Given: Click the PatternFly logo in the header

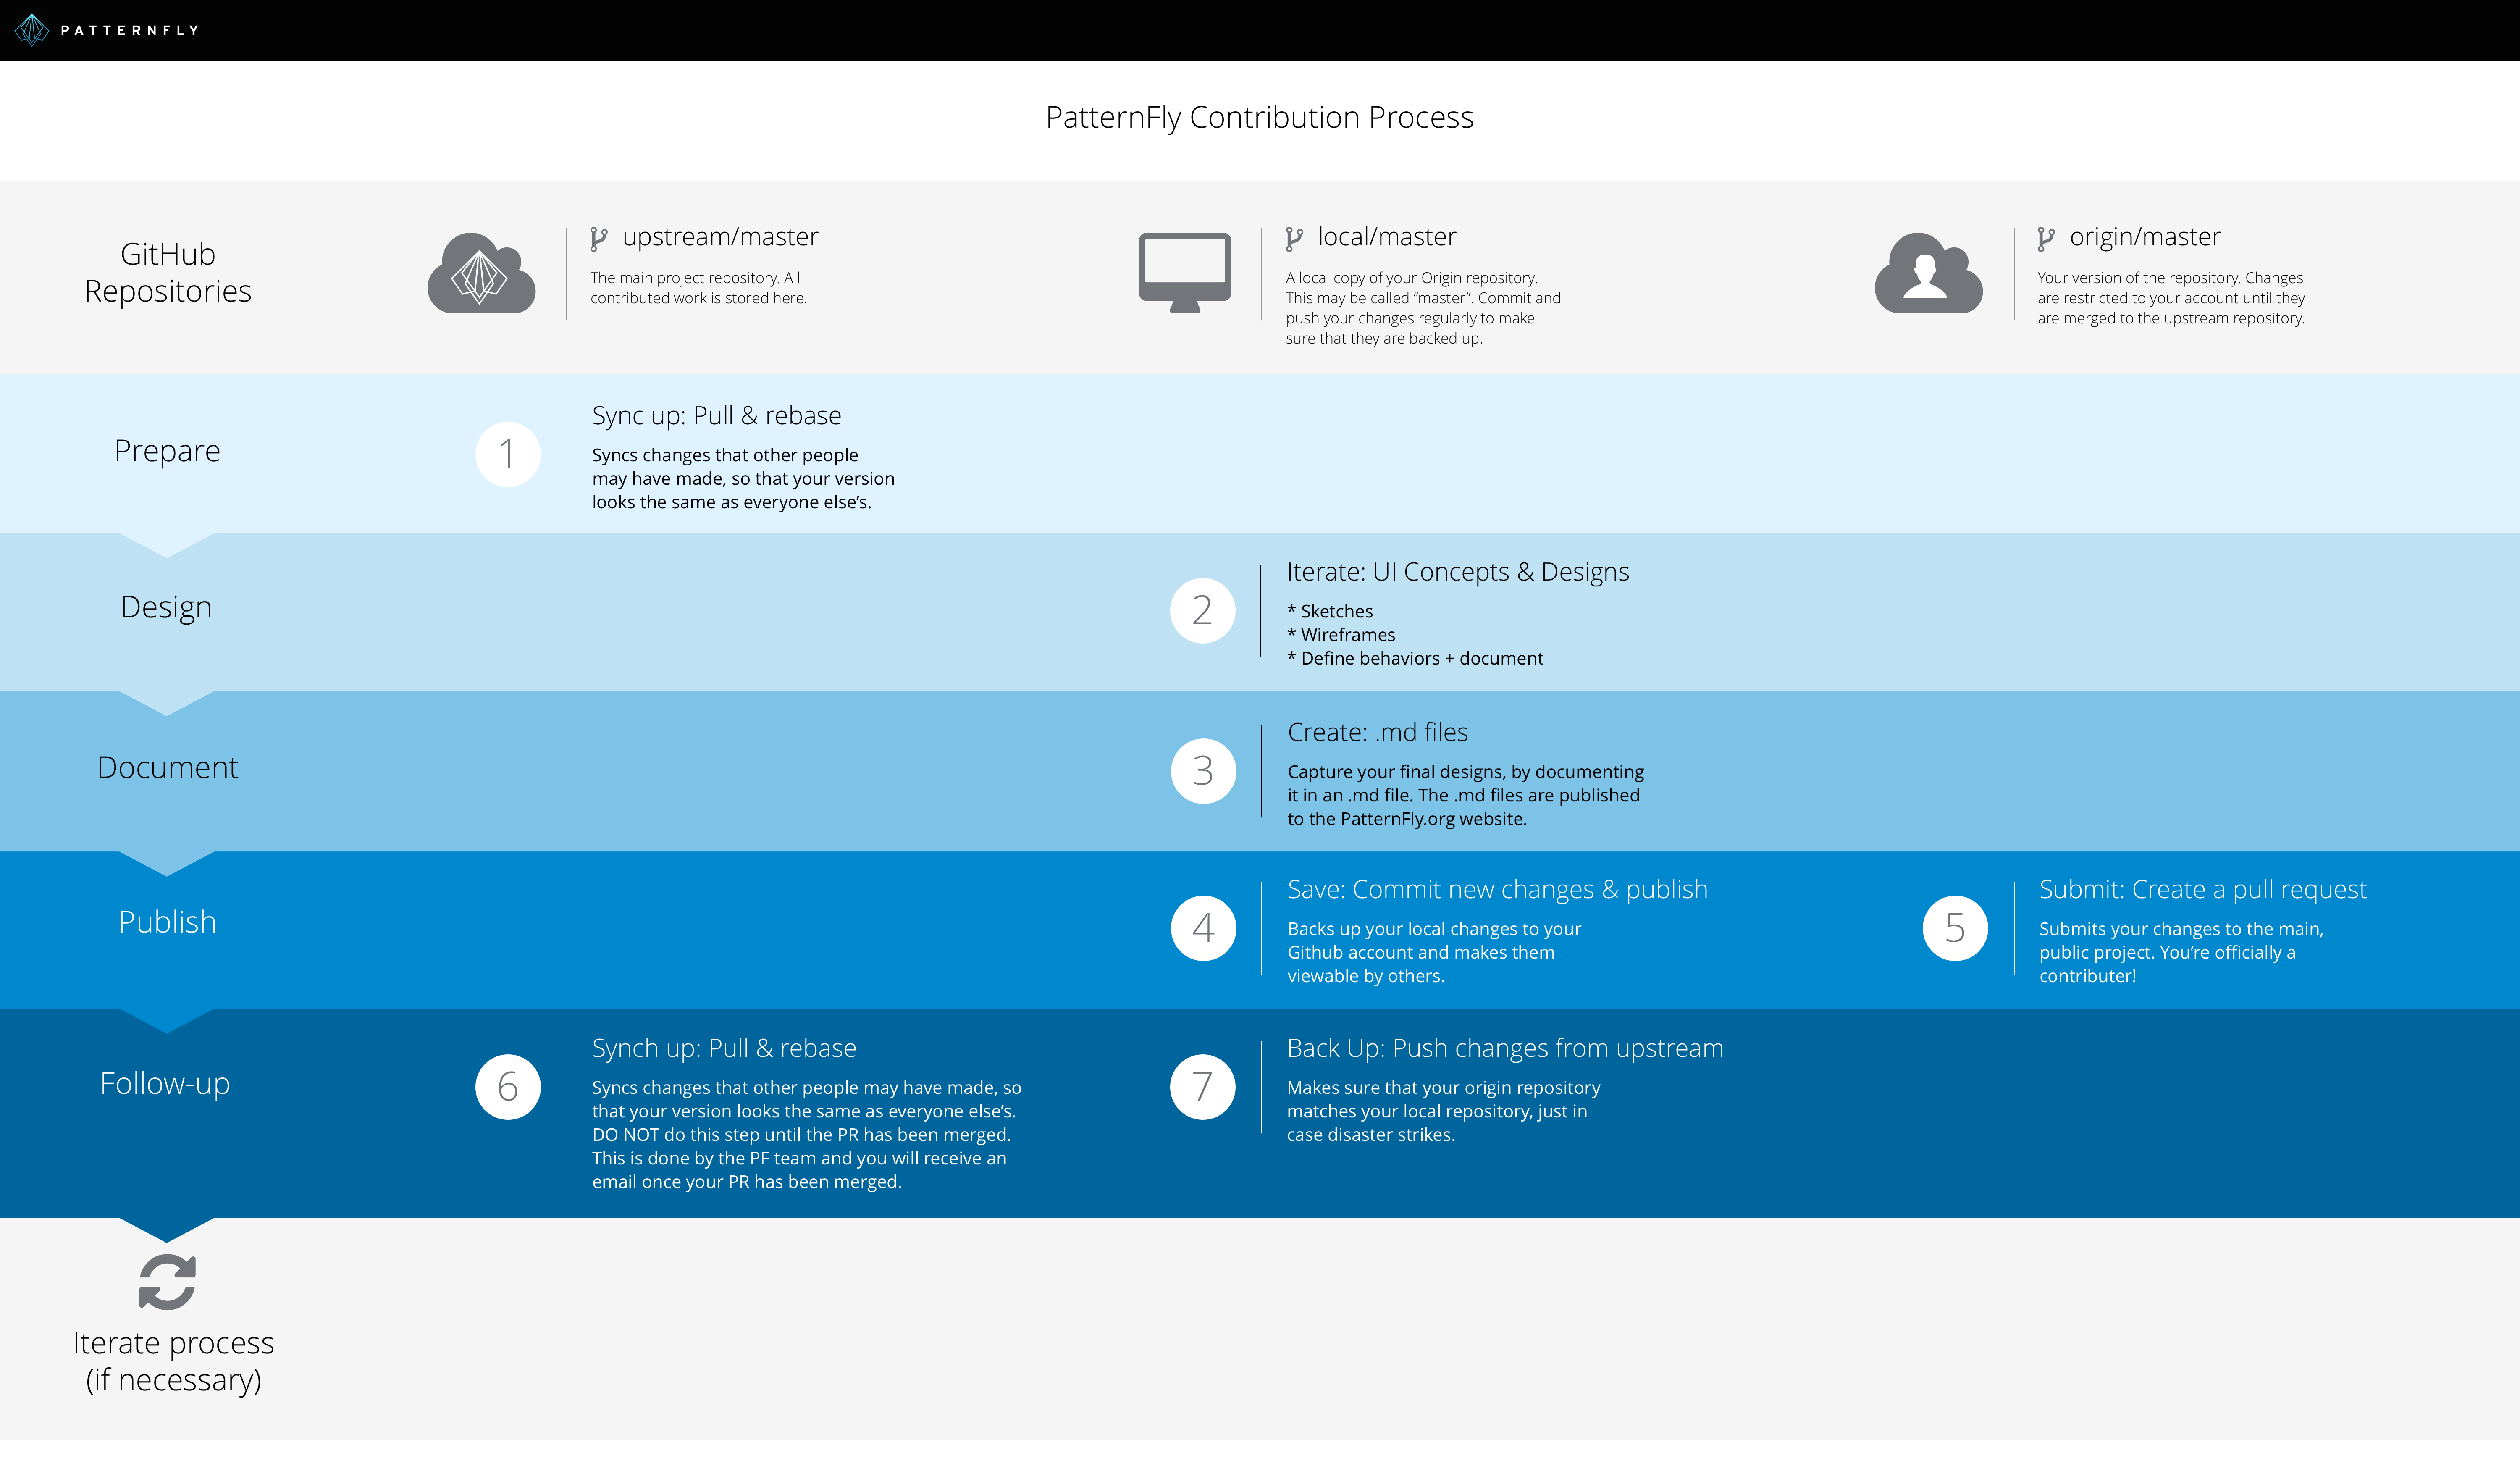Looking at the screenshot, I should 32,30.
